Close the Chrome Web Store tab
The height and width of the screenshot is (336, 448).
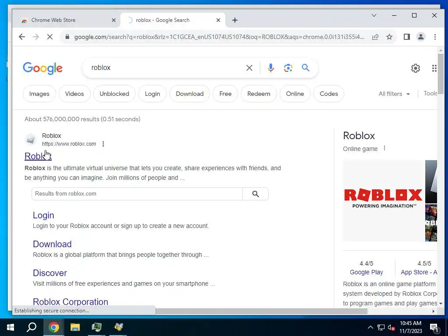point(114,20)
